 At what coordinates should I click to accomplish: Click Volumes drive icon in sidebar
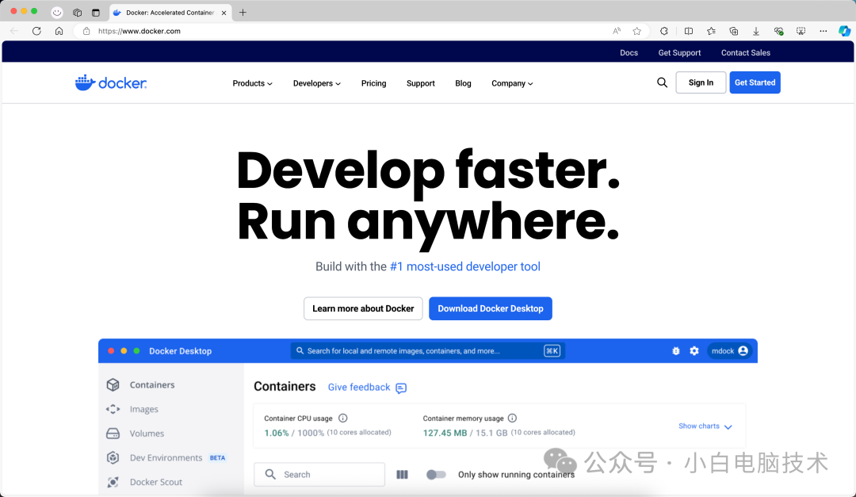(113, 434)
